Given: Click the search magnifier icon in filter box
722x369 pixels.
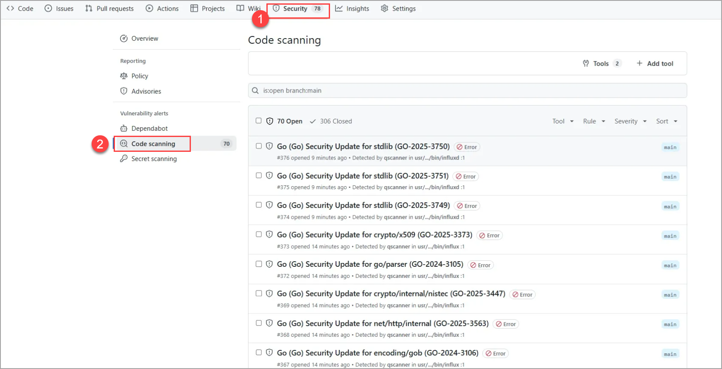Looking at the screenshot, I should pos(255,90).
